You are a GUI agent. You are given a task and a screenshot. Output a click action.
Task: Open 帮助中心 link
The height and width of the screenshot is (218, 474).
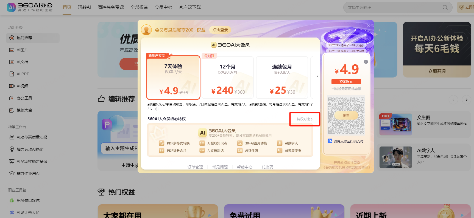(245, 167)
